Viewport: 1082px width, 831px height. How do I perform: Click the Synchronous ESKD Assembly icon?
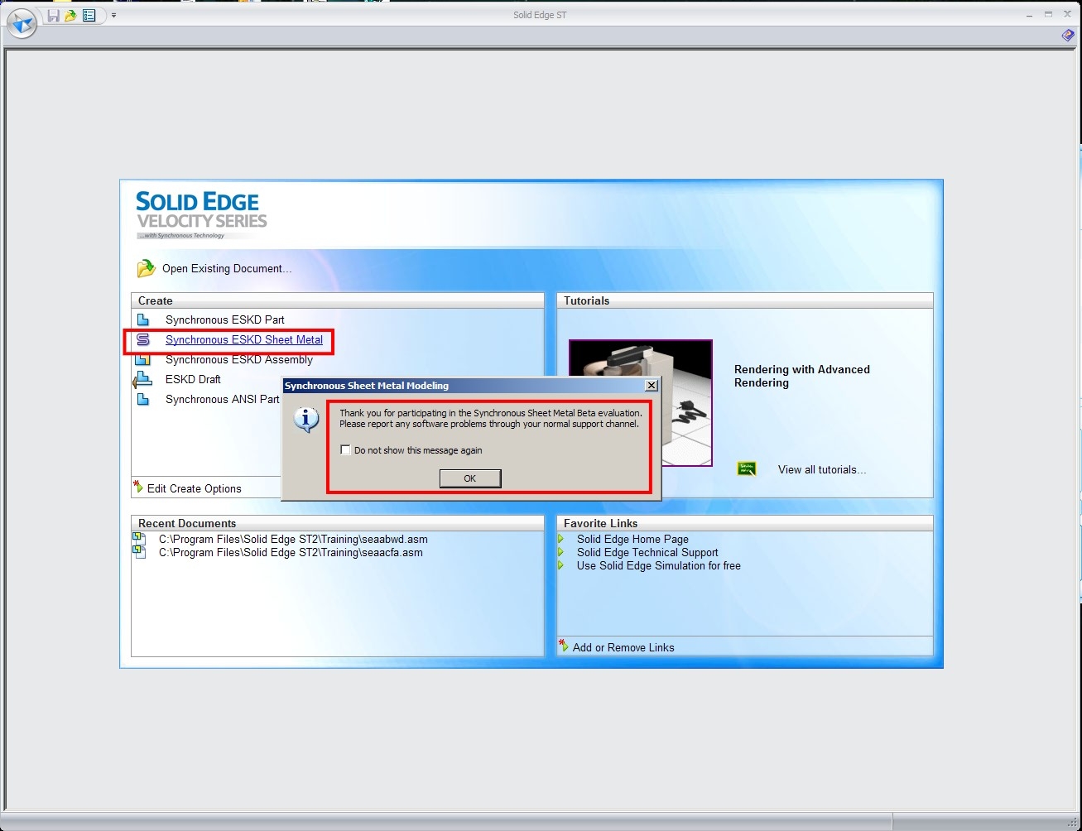[143, 359]
